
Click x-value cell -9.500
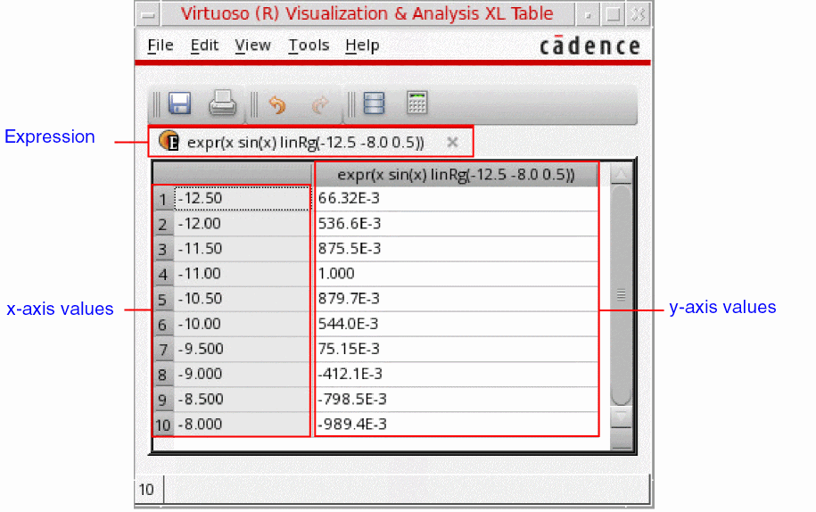(x=242, y=349)
